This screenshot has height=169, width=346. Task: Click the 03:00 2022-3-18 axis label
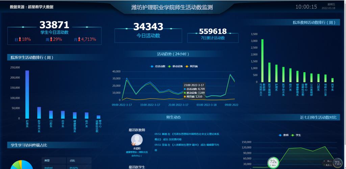click(x=206, y=105)
